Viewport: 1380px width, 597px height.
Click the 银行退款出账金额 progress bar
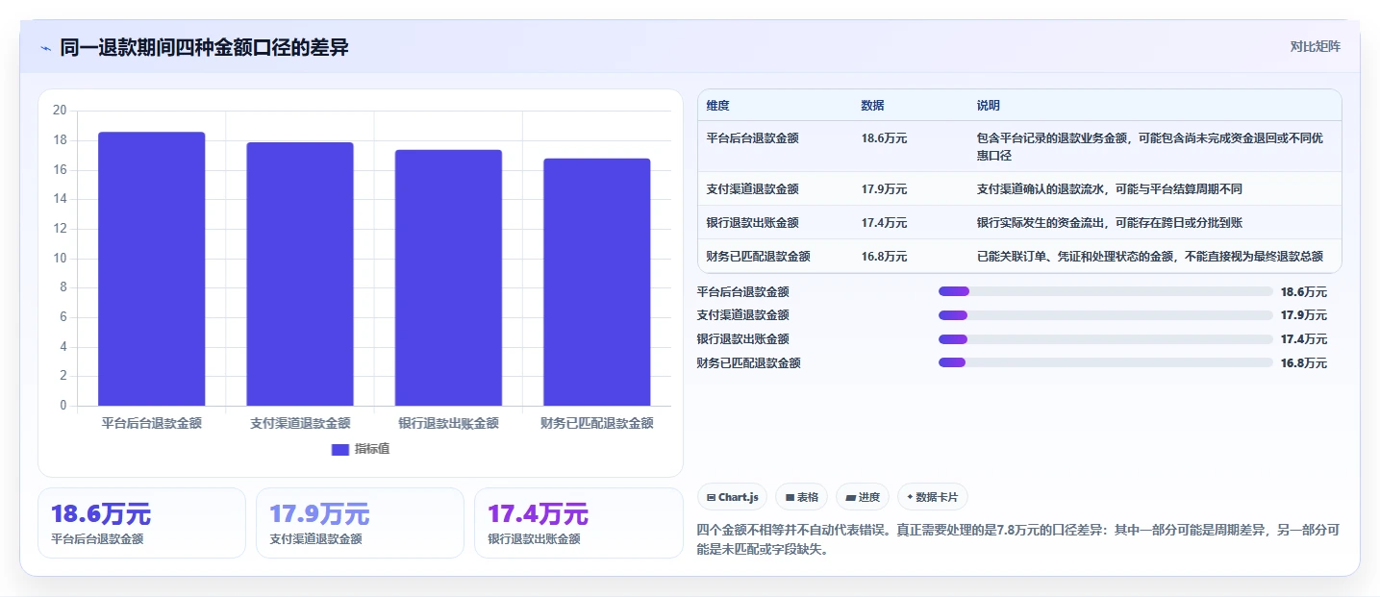1106,339
